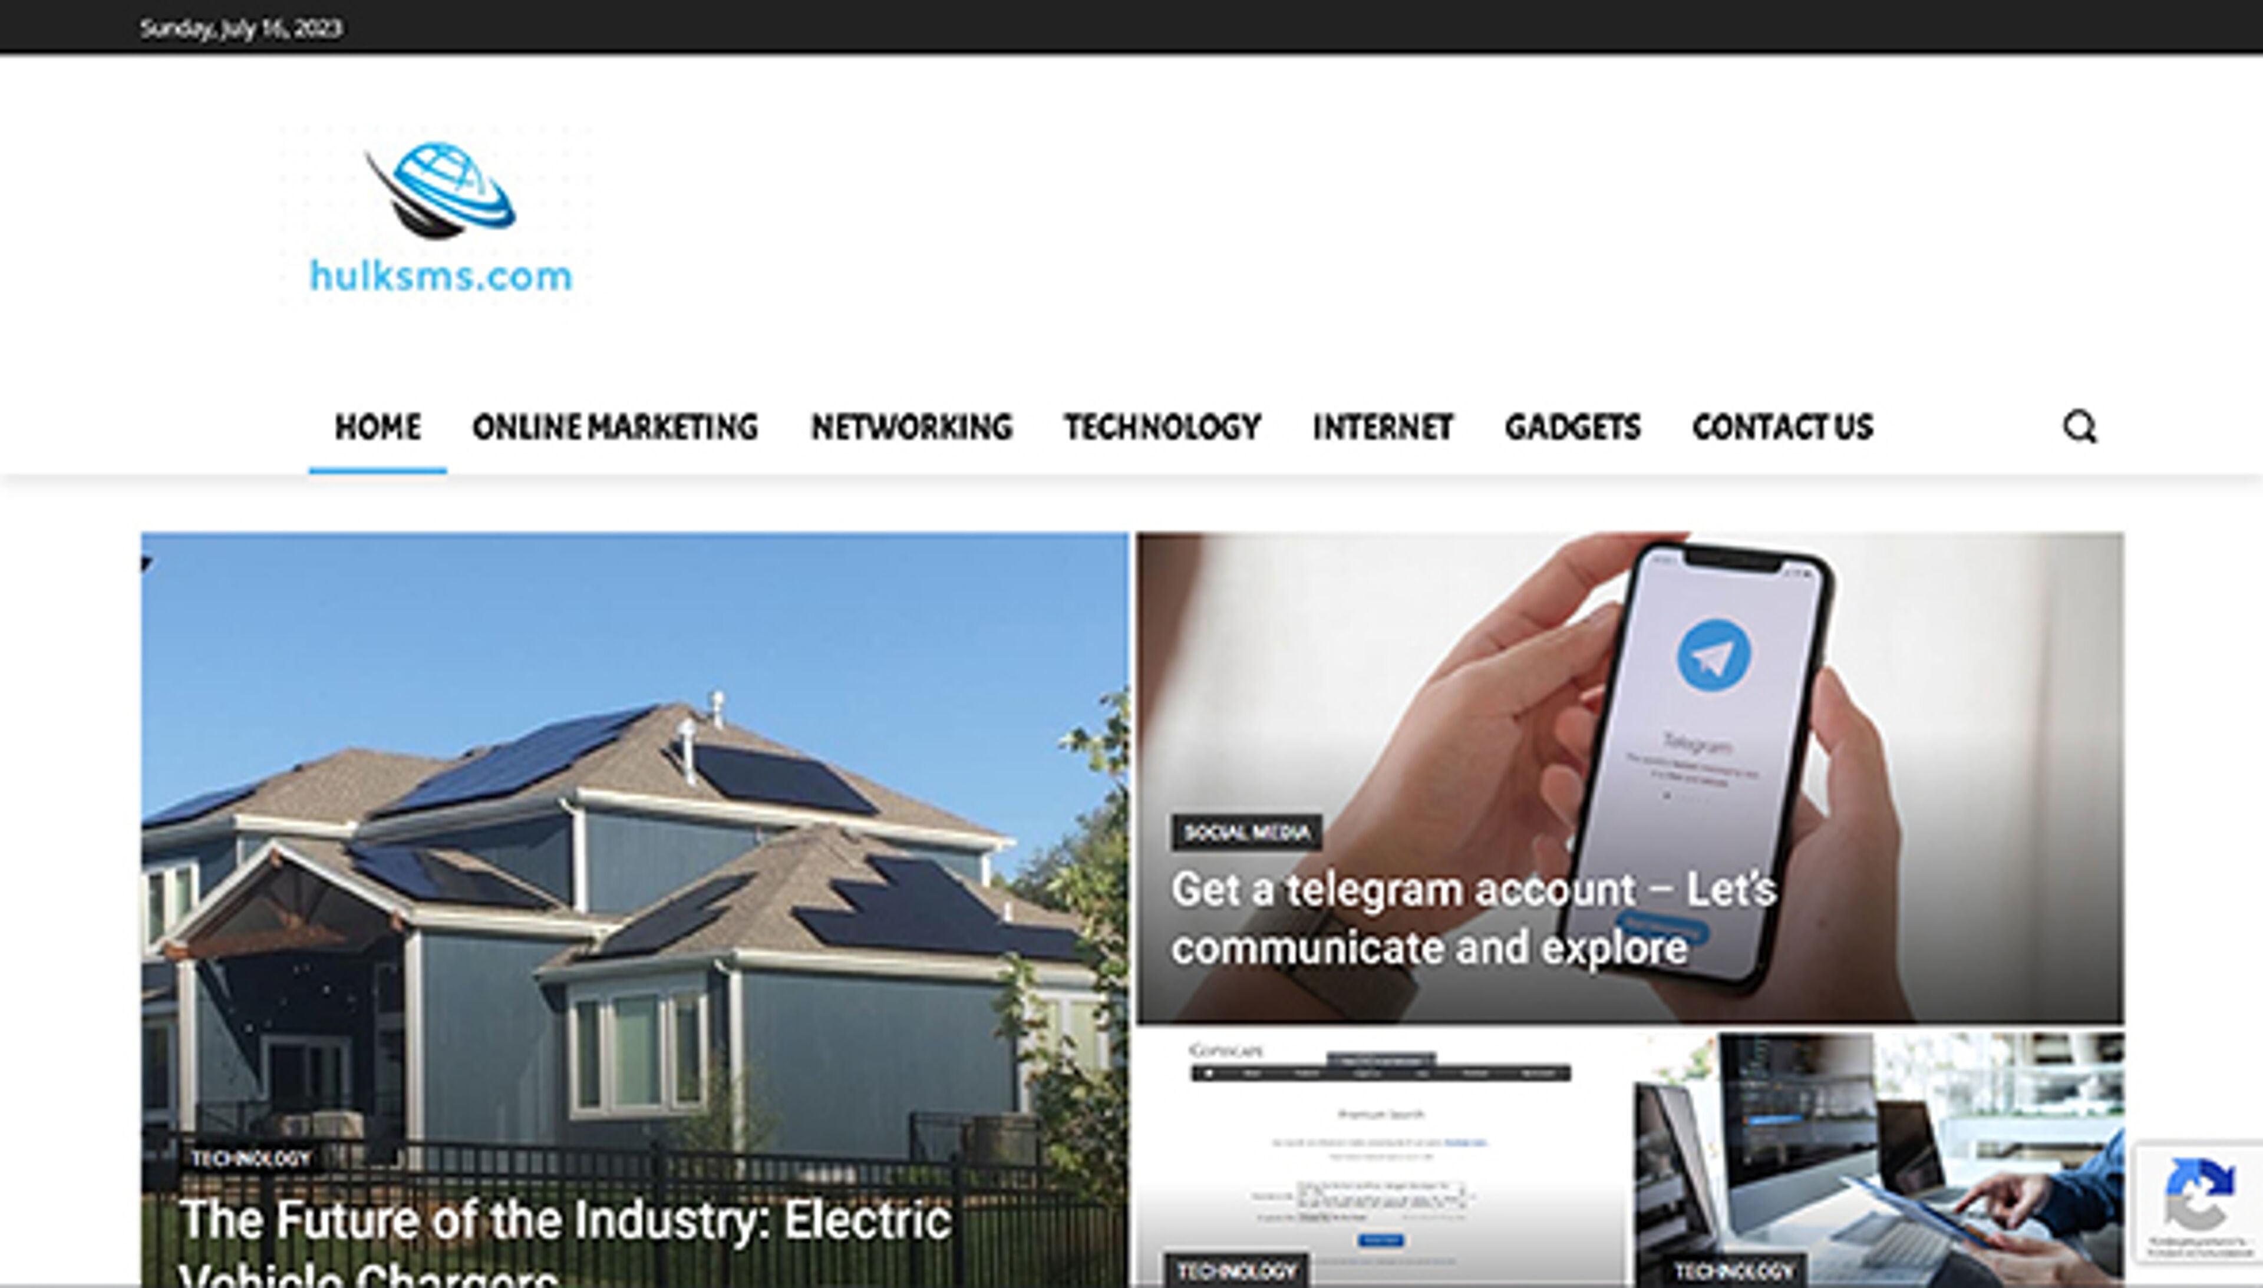Open the search form screenshot thumbnail

(x=1381, y=1160)
